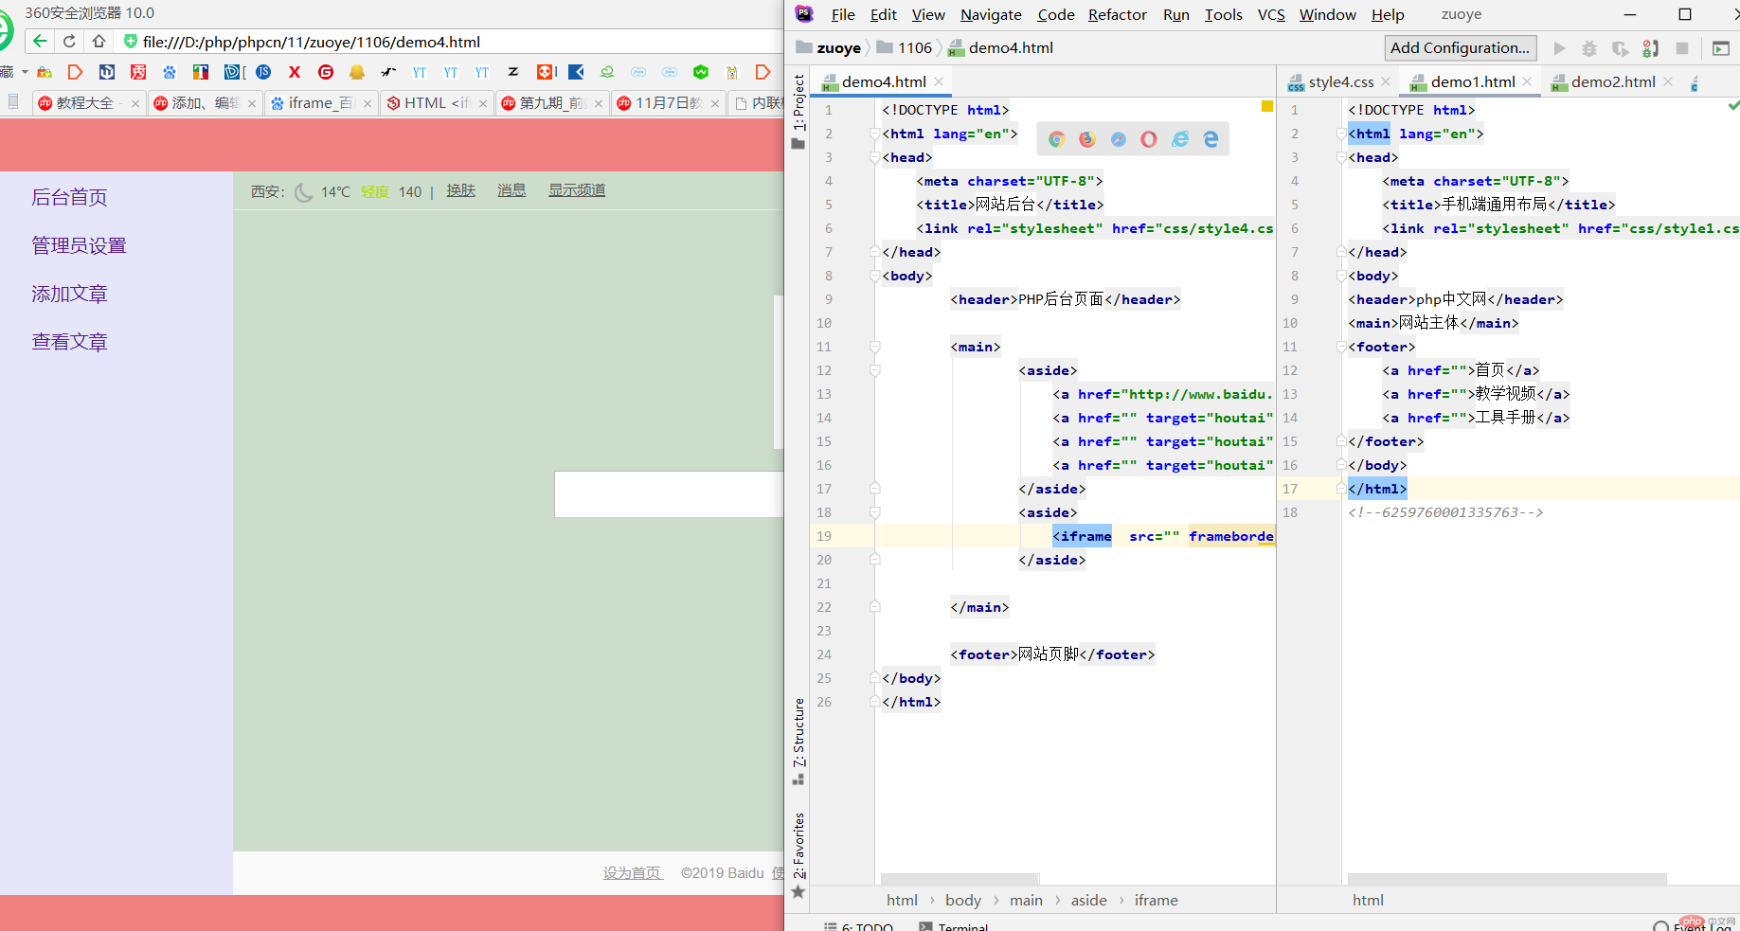The image size is (1740, 931).
Task: Click the run-anything terminal icon at toolbar end
Action: tap(1721, 48)
